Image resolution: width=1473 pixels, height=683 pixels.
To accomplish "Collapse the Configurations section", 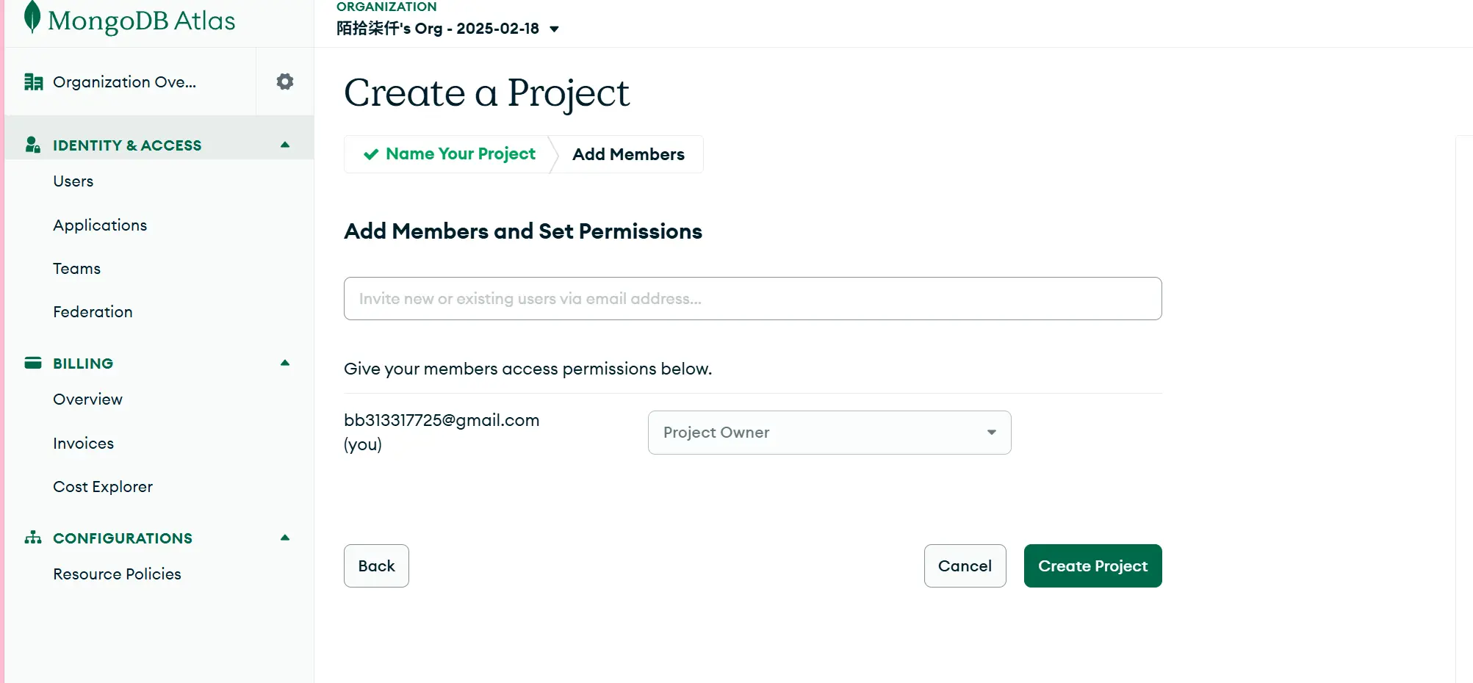I will click(x=285, y=538).
